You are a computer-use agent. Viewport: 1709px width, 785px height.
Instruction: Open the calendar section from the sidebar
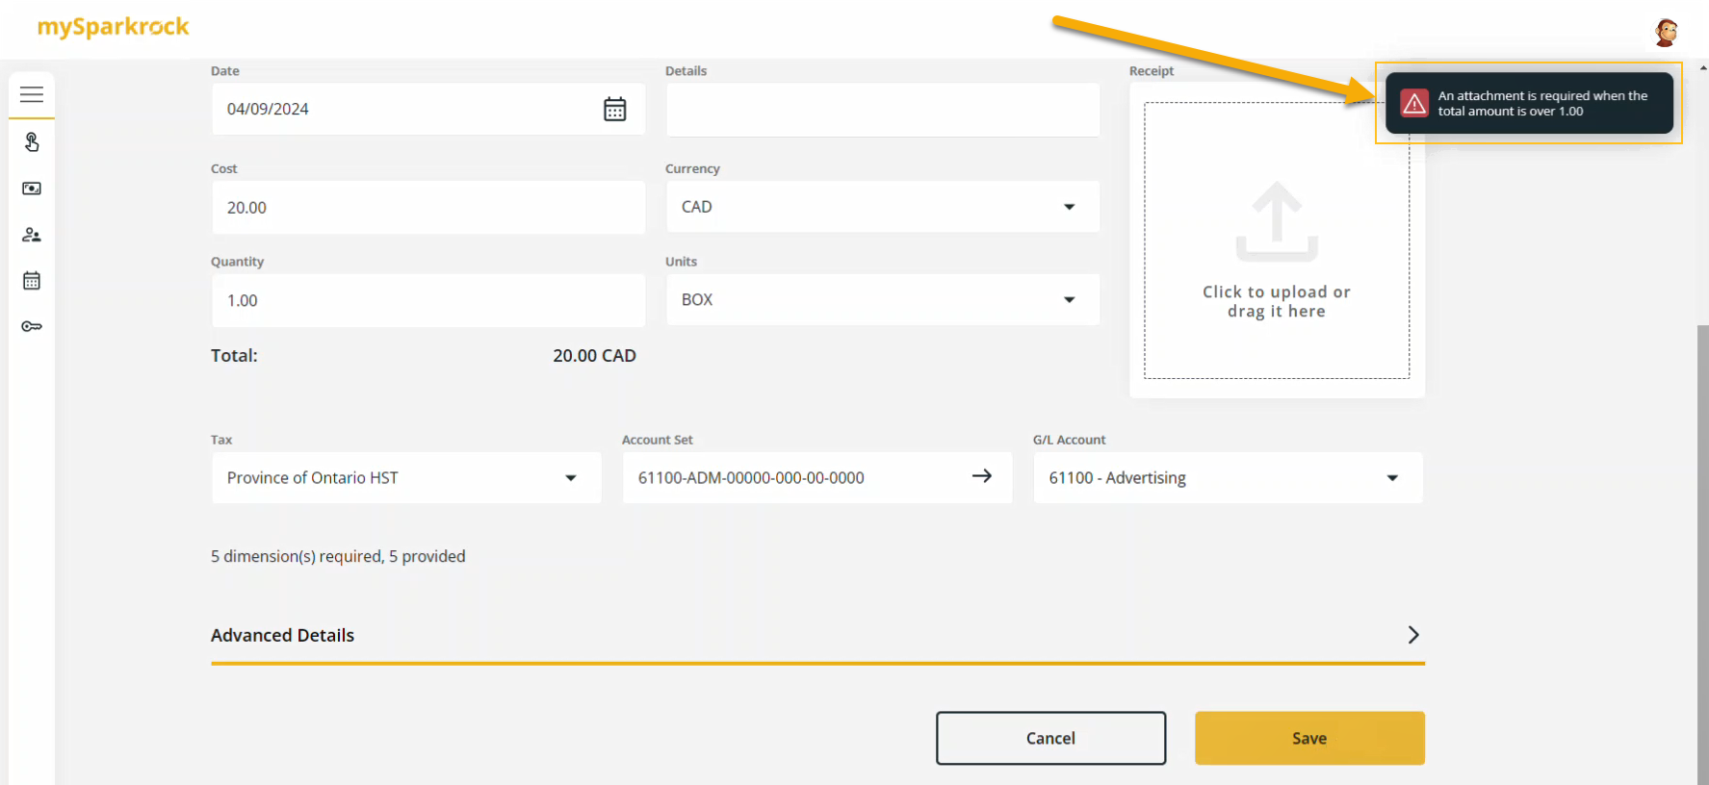[32, 281]
